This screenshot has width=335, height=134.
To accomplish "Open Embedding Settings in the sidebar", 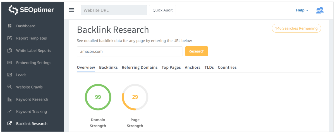I will click(33, 63).
